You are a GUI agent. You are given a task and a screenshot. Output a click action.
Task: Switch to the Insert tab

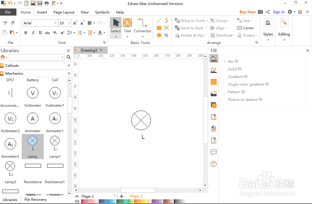click(42, 12)
